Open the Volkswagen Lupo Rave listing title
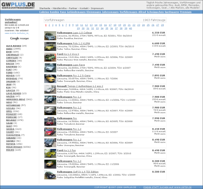Image resolution: width=203 pixels, height=189 pixels. pyautogui.click(x=71, y=65)
